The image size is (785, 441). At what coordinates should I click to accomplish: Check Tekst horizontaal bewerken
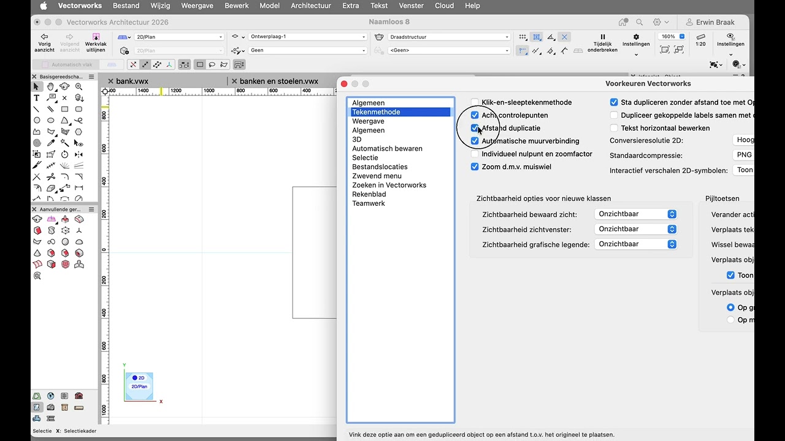[614, 128]
